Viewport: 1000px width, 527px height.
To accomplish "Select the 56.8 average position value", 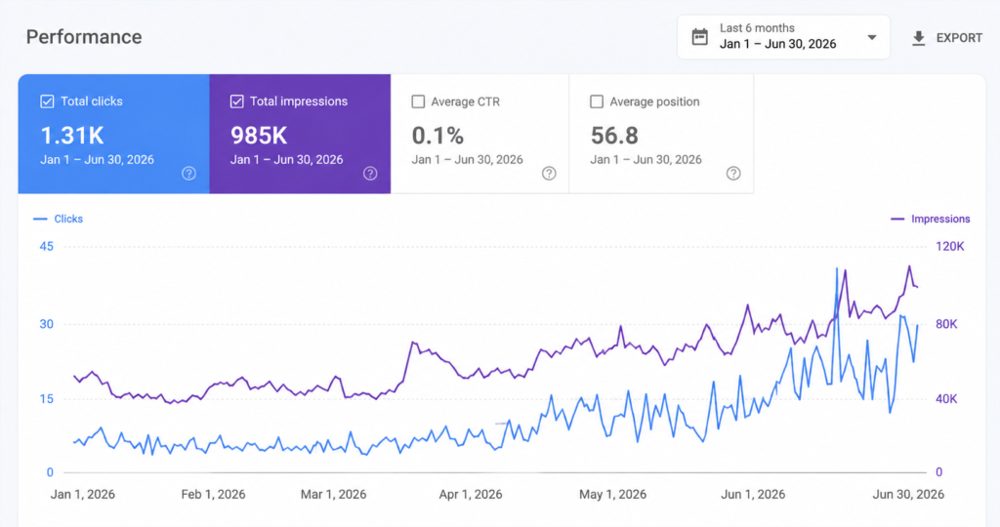I will click(x=614, y=136).
